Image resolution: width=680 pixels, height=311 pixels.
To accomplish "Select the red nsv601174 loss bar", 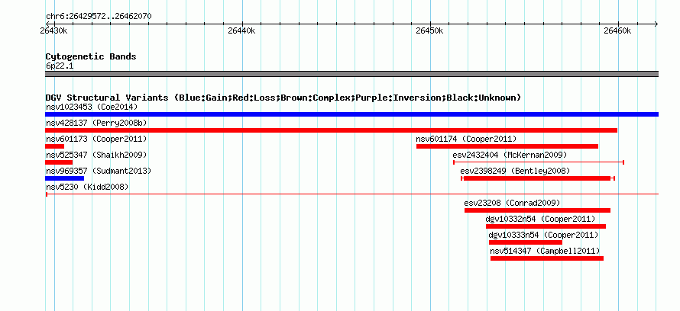I will [x=507, y=146].
